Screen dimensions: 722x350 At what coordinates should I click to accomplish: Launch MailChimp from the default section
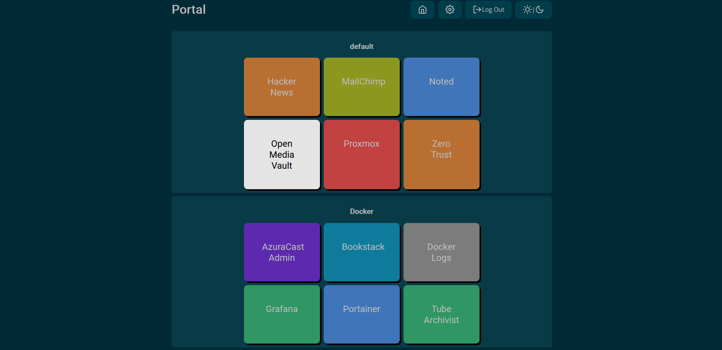coord(361,86)
